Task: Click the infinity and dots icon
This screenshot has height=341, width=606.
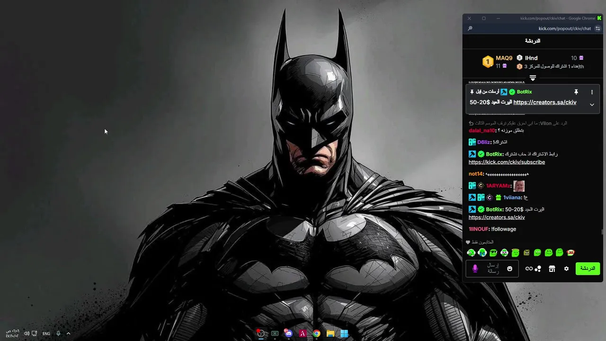Action: pos(533,269)
